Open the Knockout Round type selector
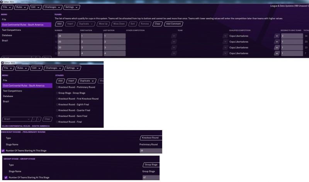Image resolution: width=309 pixels, height=182 pixels. point(150,138)
